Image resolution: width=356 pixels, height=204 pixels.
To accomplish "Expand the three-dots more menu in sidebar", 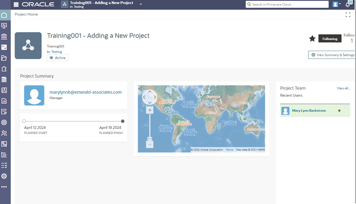I will 4,187.
